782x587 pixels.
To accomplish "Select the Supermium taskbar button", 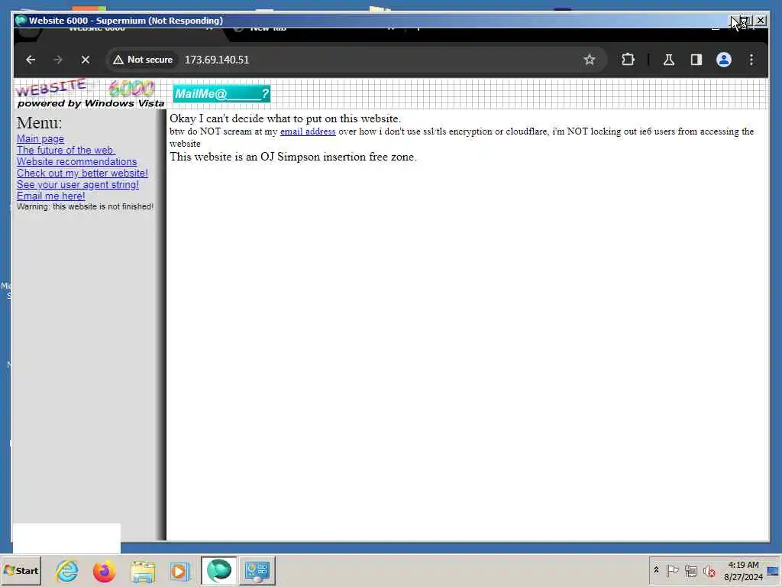I will 219,570.
